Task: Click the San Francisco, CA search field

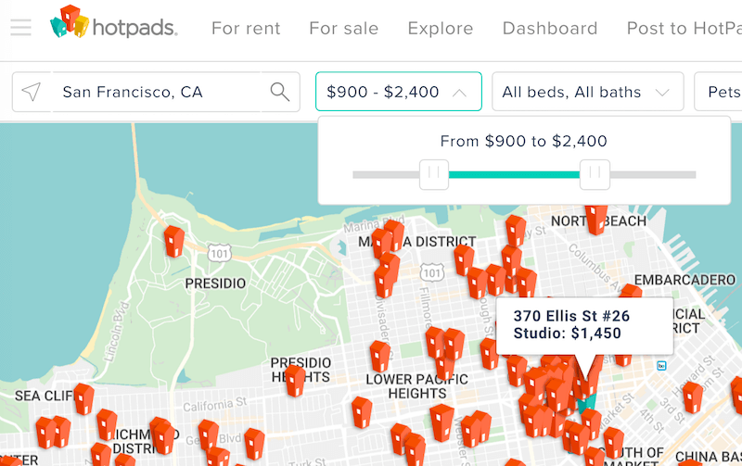Action: coord(156,92)
